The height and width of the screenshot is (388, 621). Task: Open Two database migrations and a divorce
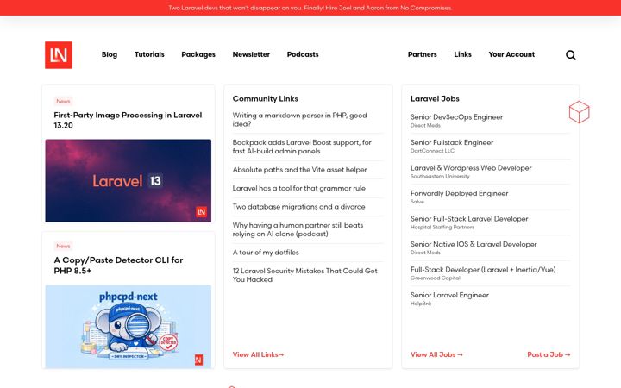[x=299, y=207]
